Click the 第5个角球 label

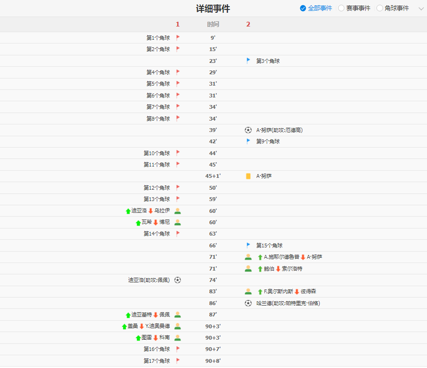(158, 84)
